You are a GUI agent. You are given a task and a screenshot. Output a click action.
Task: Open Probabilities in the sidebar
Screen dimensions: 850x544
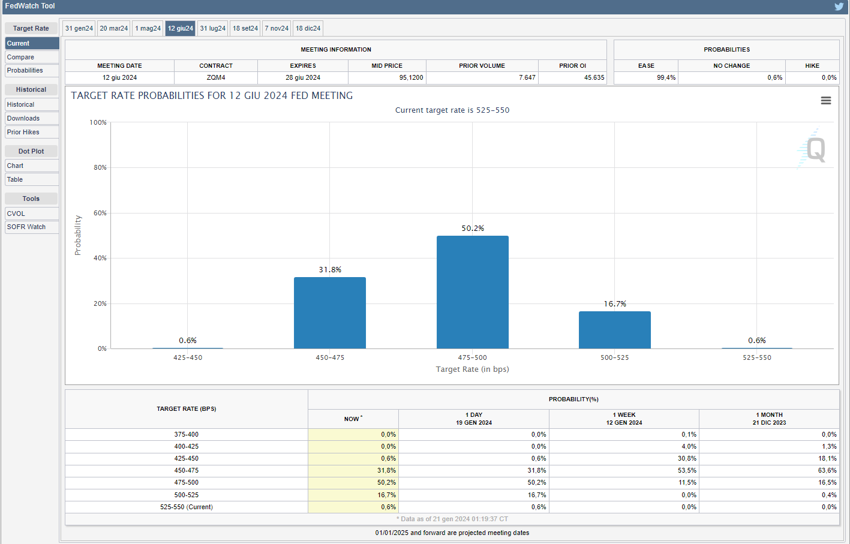click(32, 70)
